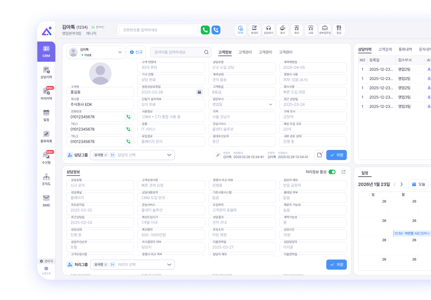Click the 계약예정일 field 2025-04-05
431x300 pixels.
coord(313,67)
